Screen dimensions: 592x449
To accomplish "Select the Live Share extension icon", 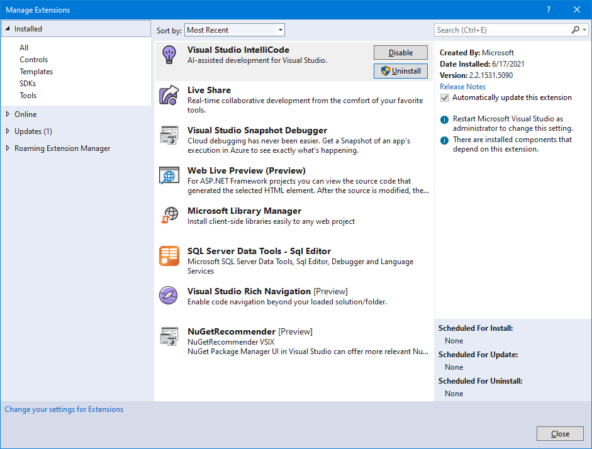I will coord(169,96).
